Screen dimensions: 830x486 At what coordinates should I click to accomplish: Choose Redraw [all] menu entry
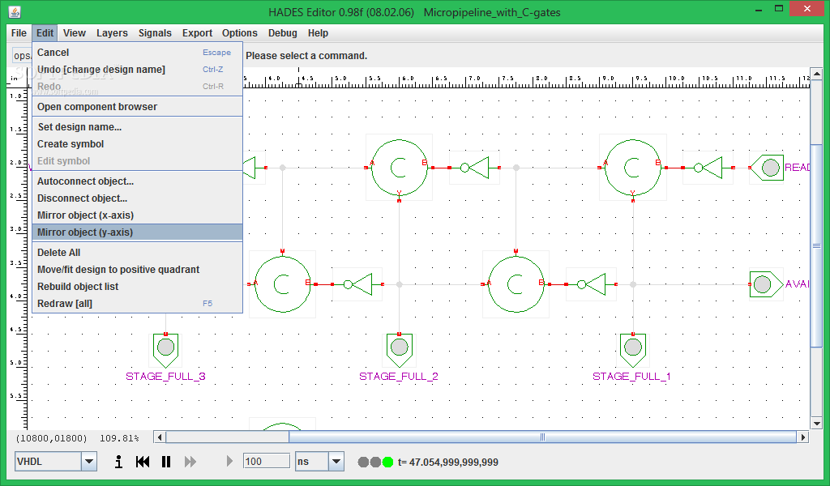tap(137, 304)
